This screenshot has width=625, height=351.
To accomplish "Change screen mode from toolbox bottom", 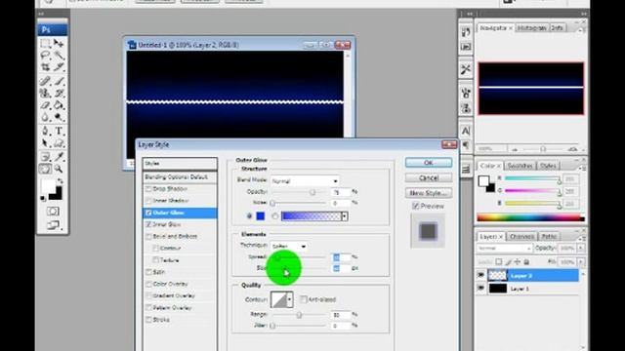I will pos(53,225).
